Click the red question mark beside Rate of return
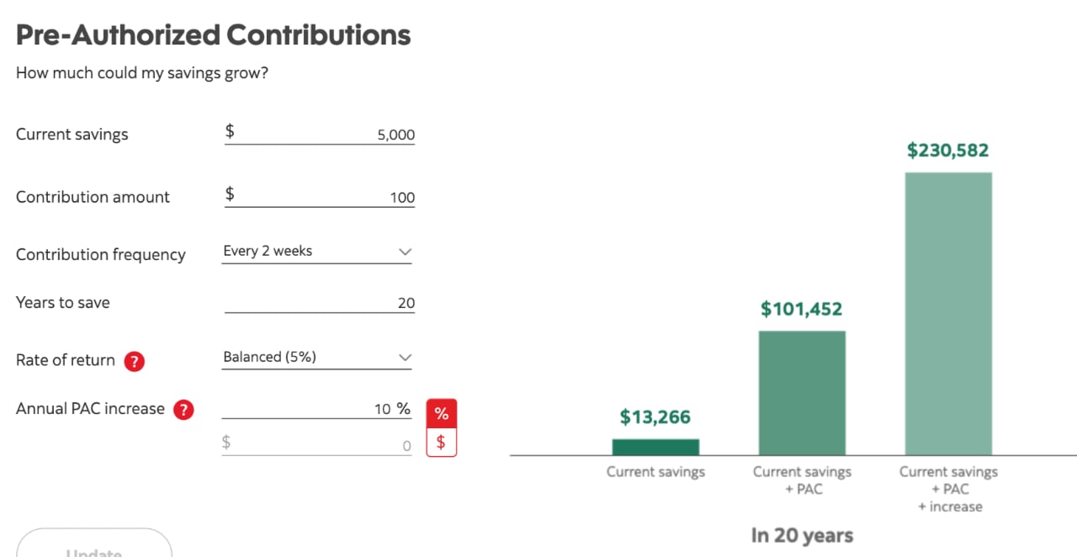The image size is (1077, 557). (x=135, y=361)
